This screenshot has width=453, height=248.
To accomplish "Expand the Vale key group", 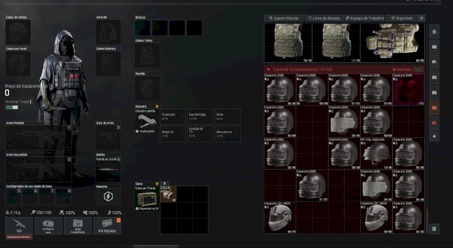I will (228, 116).
